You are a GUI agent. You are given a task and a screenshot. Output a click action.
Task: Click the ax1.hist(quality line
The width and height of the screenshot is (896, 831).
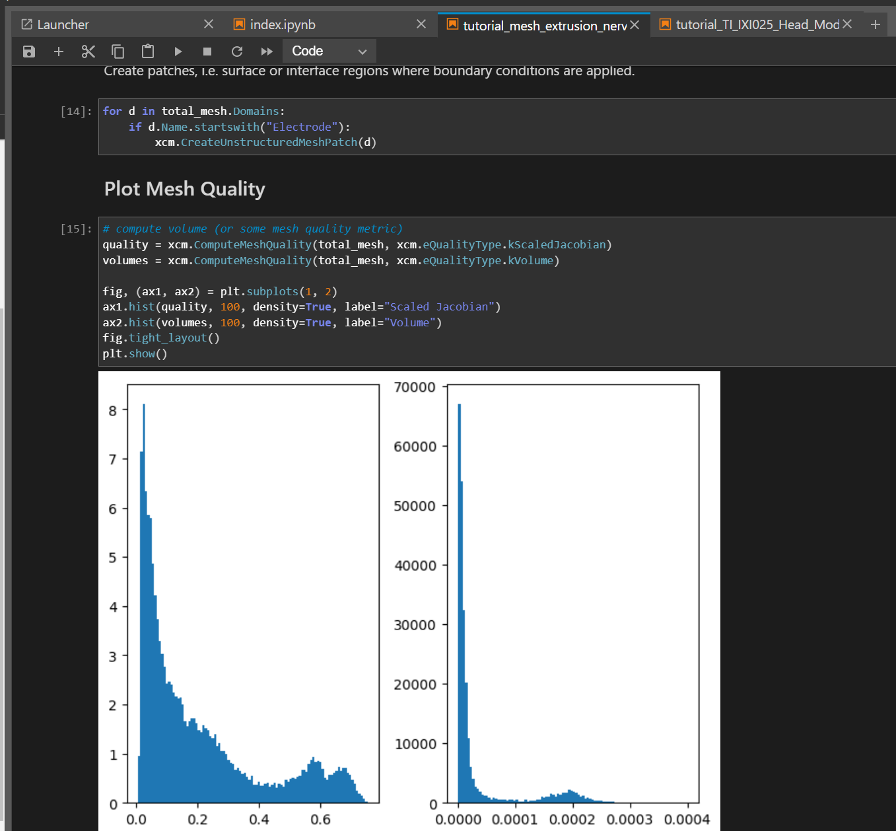click(x=302, y=307)
